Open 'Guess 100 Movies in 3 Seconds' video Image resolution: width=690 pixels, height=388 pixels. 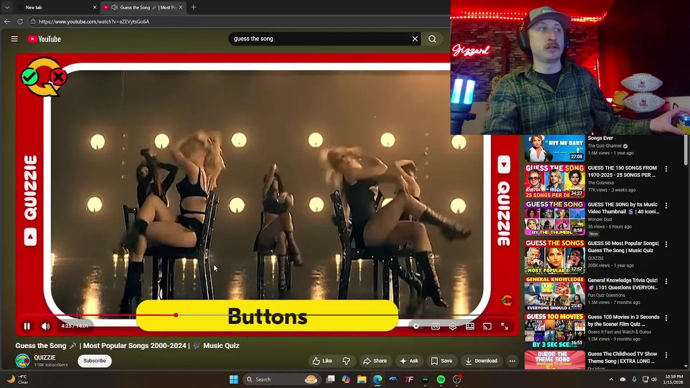click(x=623, y=321)
